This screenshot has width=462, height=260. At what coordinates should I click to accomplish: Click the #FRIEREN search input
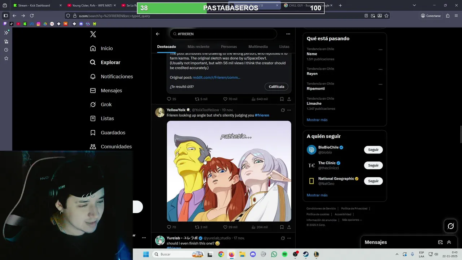(x=223, y=34)
